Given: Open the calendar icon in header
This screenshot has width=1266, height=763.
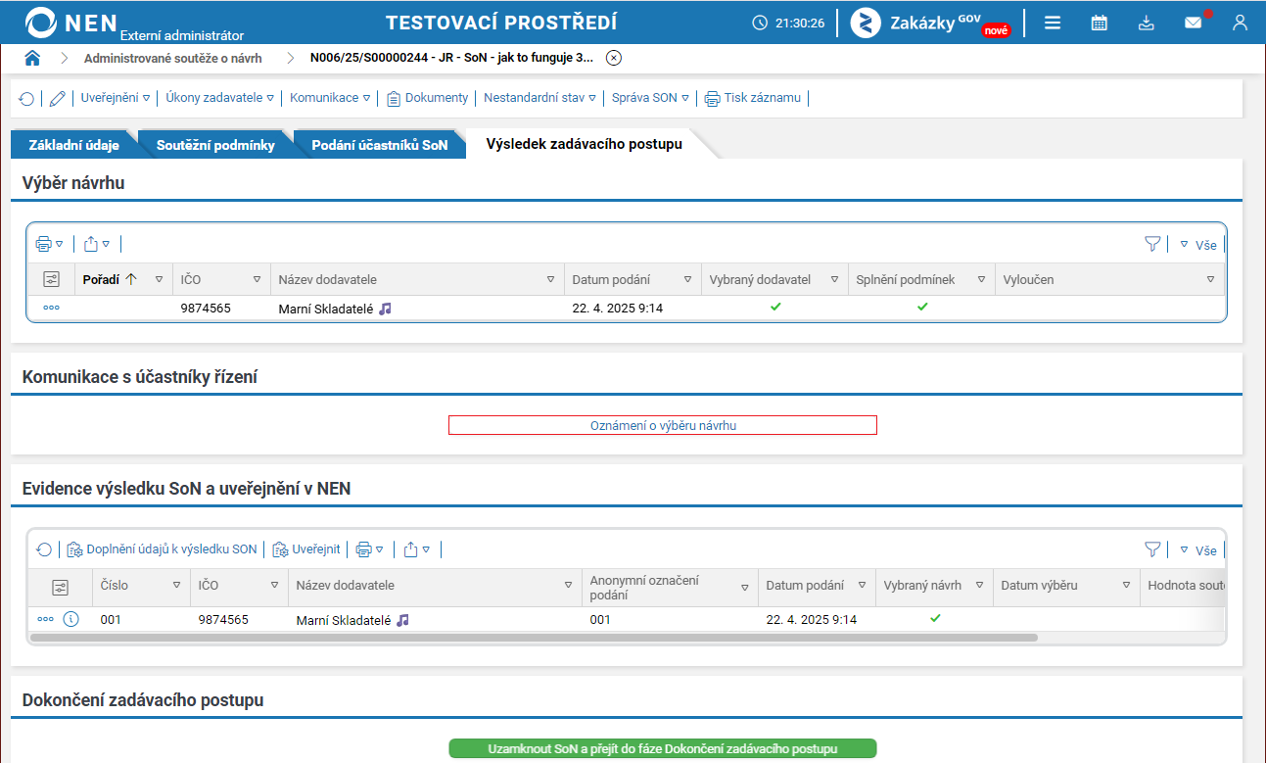Looking at the screenshot, I should pos(1099,23).
